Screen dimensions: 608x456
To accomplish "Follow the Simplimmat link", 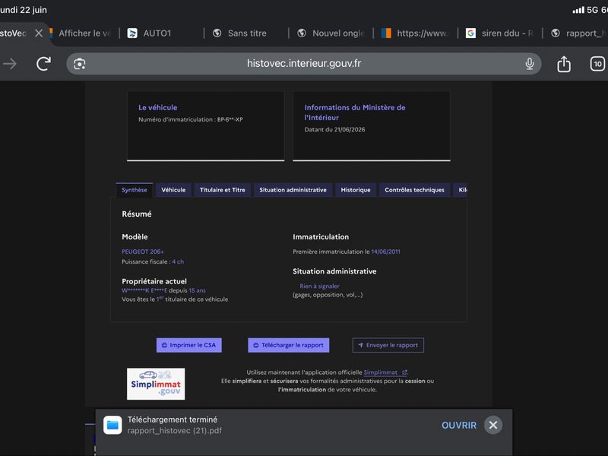I will 385,372.
